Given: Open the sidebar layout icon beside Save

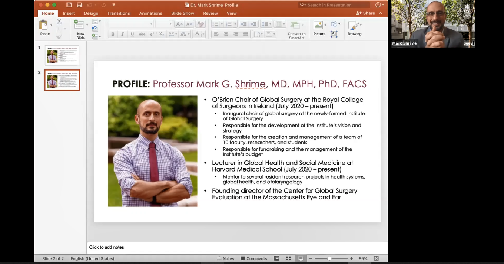Looking at the screenshot, I should coord(69,5).
